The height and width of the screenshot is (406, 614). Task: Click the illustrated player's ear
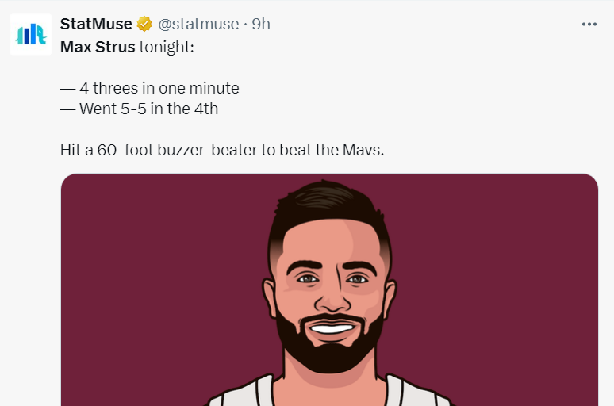(x=271, y=292)
